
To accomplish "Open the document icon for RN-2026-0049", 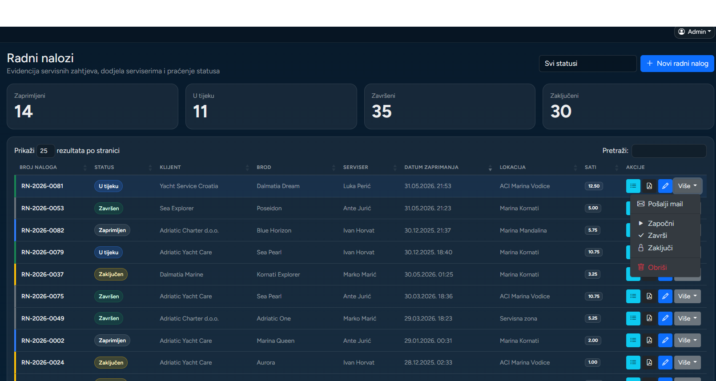I will [649, 318].
